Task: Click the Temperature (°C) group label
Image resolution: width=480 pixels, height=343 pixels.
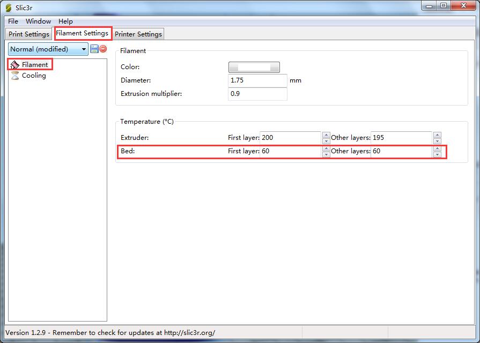Action: tap(146, 122)
